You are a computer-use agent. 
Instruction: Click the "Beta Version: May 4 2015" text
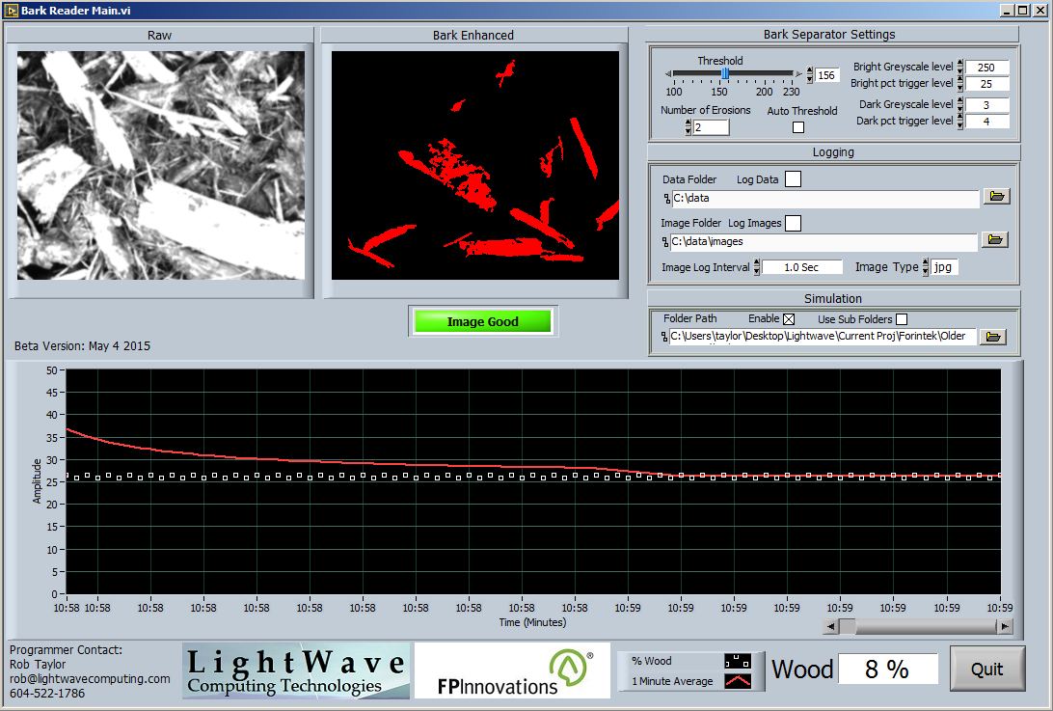(83, 346)
